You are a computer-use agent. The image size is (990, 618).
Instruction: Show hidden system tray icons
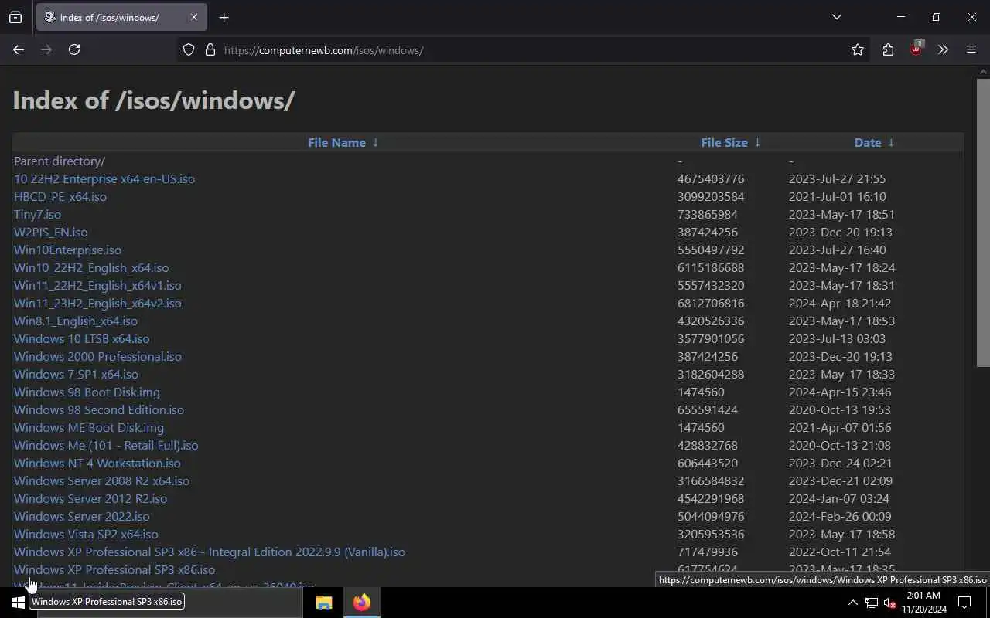tap(852, 603)
